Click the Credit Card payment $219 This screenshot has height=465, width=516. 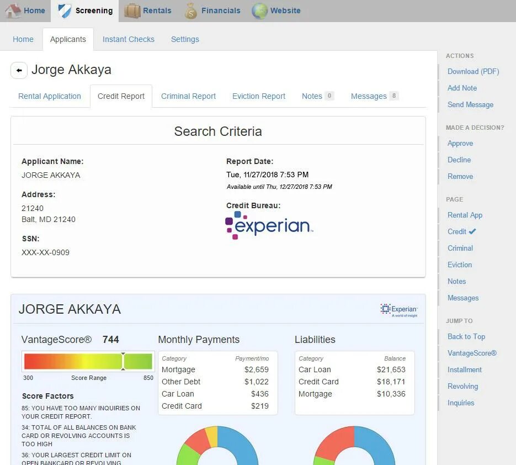coord(260,406)
